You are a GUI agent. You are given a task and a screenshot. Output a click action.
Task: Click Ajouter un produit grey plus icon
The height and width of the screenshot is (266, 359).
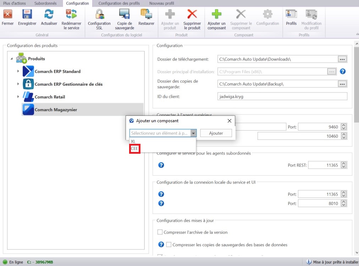click(x=170, y=14)
